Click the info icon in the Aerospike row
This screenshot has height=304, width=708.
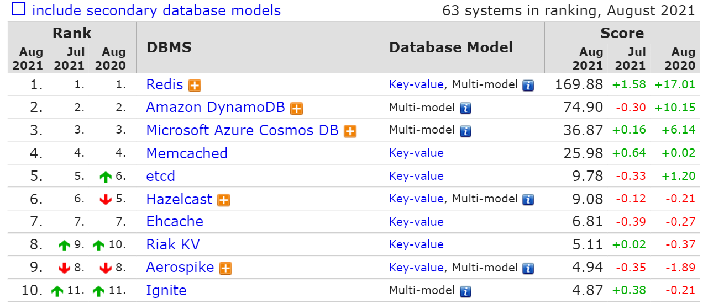tap(528, 268)
